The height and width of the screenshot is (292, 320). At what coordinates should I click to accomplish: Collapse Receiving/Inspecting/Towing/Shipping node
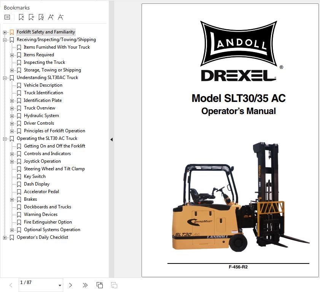click(x=5, y=40)
